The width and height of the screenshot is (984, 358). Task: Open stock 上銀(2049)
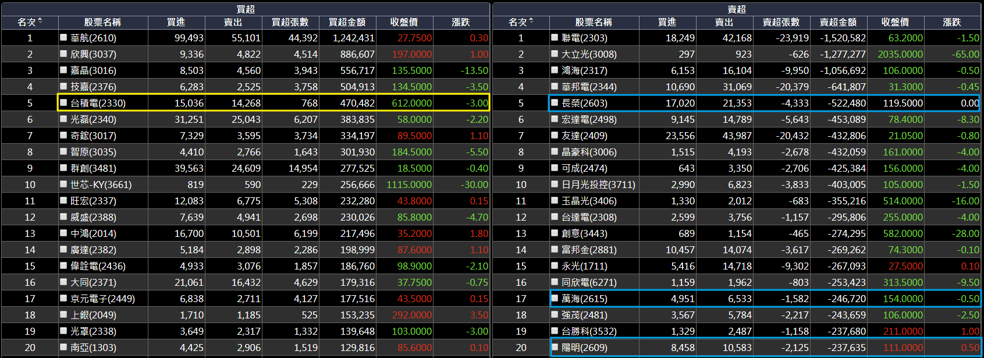coord(93,315)
